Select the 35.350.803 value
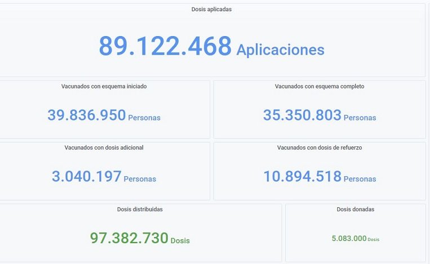Screen dimensions: 430x264 302,115
